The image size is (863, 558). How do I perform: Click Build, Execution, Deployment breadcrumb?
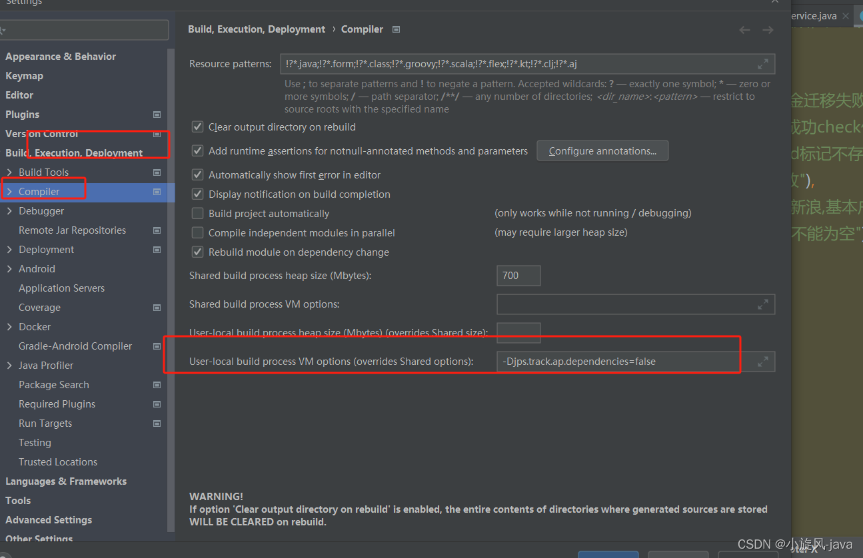257,29
